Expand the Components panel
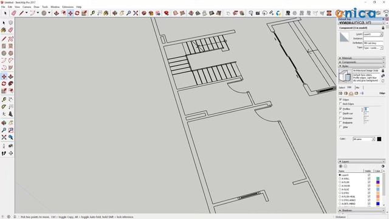The height and width of the screenshot is (219, 389). point(362,62)
